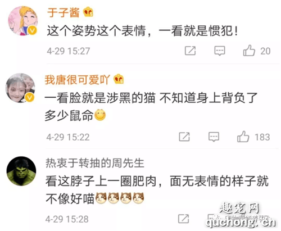Reply to 于子酱's comment

pyautogui.click(x=220, y=51)
